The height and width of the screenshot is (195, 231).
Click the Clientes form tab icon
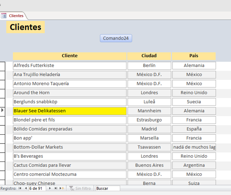4,16
